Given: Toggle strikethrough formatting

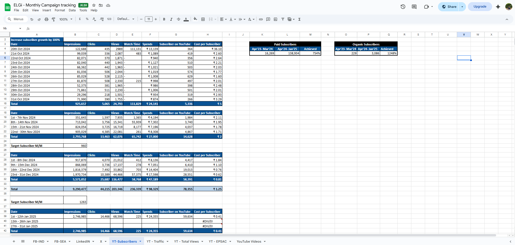Looking at the screenshot, I should [178, 19].
